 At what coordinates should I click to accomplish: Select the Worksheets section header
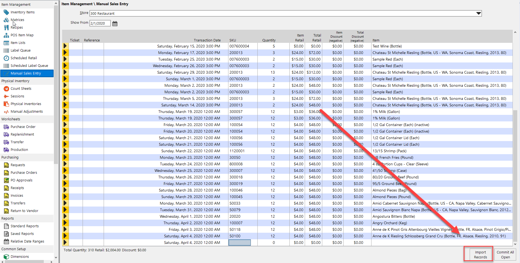click(x=27, y=119)
